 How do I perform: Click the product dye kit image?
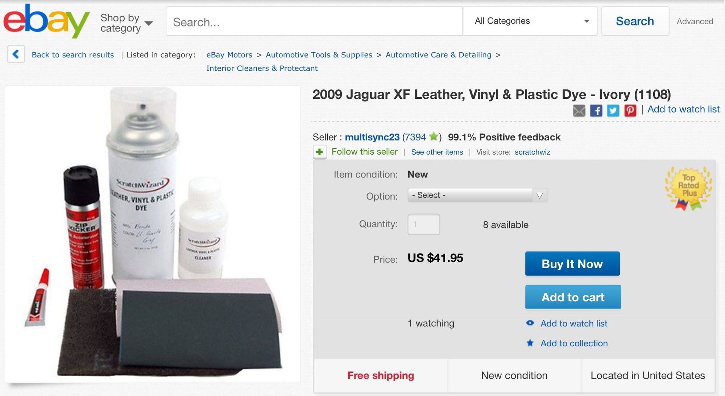coord(152,234)
